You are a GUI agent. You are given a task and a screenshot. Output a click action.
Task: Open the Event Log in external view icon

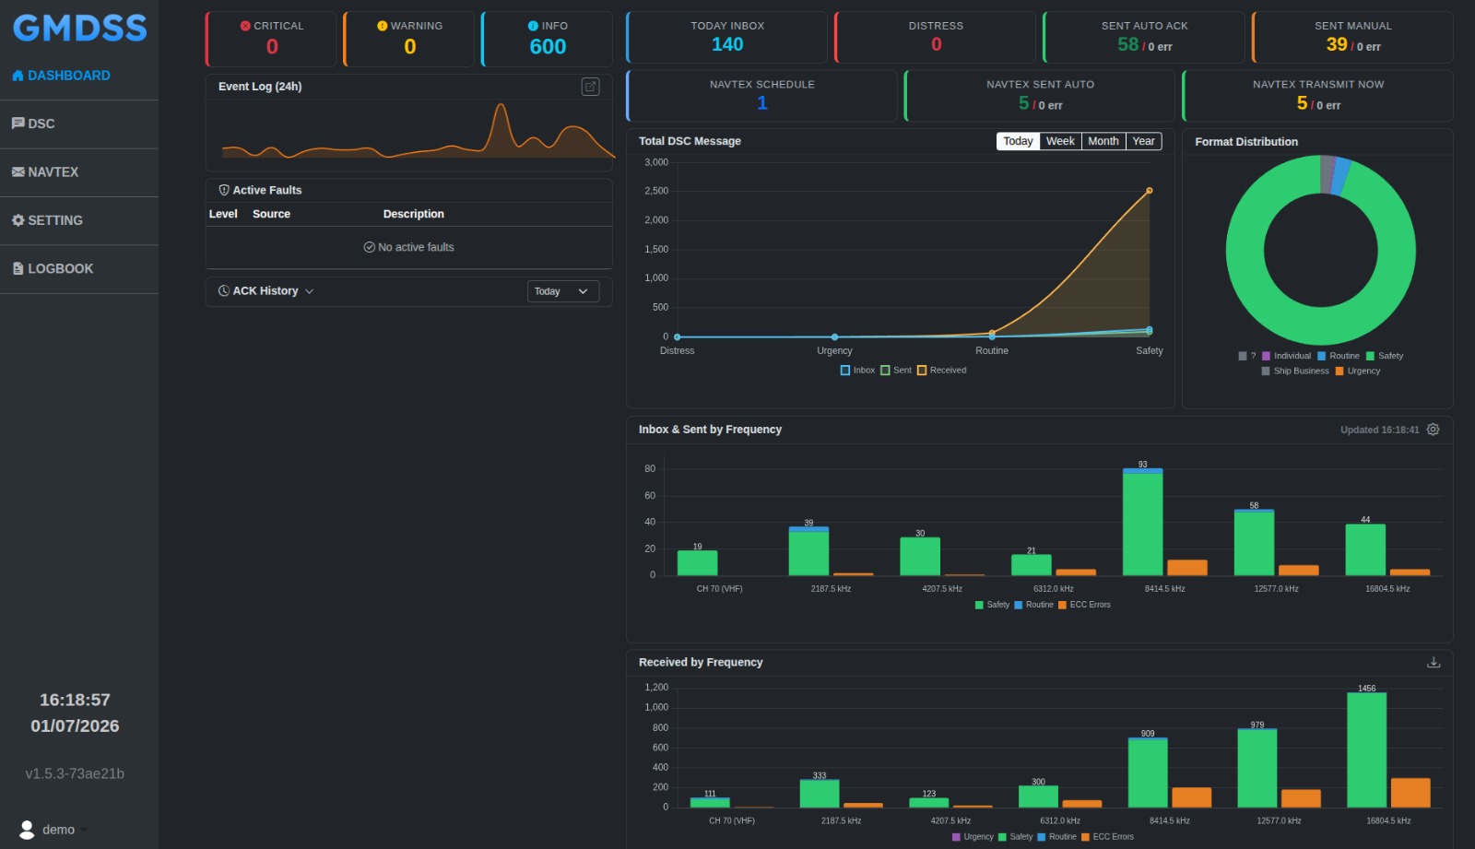590,87
